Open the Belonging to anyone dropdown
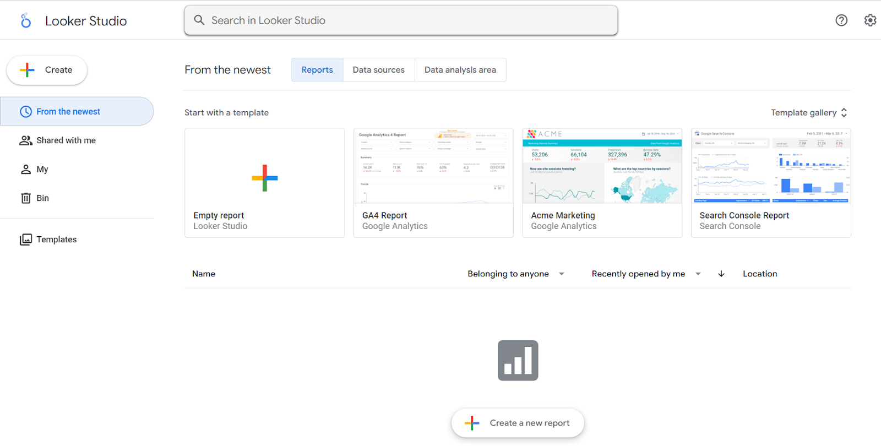 [516, 274]
